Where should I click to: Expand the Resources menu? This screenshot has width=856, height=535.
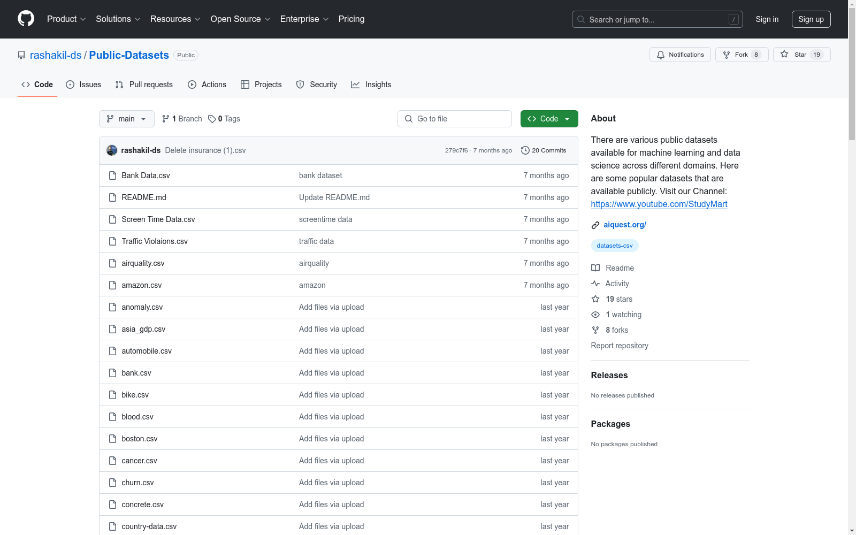coord(175,19)
